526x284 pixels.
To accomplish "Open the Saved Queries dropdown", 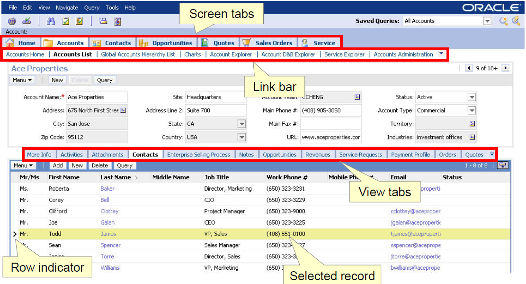I will pos(488,21).
